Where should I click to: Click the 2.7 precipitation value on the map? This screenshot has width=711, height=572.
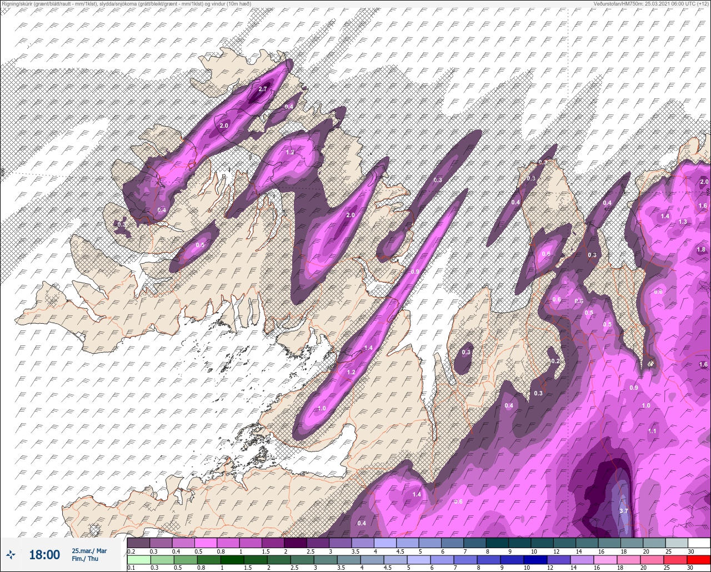tap(263, 89)
